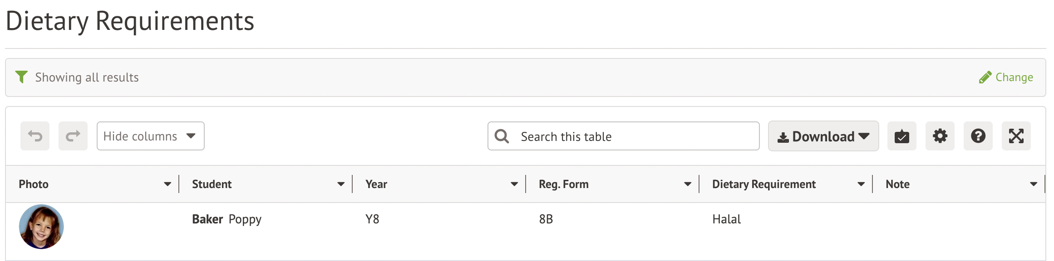Open the Download dropdown menu
Viewport: 1054px width, 261px height.
pyautogui.click(x=823, y=136)
